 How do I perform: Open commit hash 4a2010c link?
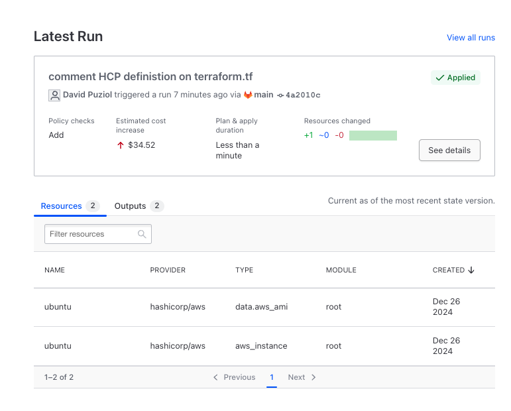(303, 95)
